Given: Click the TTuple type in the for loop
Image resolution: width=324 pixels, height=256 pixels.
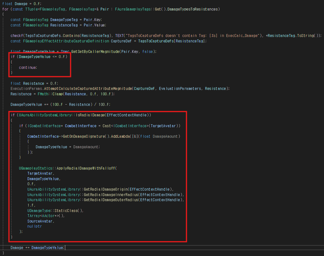Looking at the screenshot, I should [x=32, y=9].
